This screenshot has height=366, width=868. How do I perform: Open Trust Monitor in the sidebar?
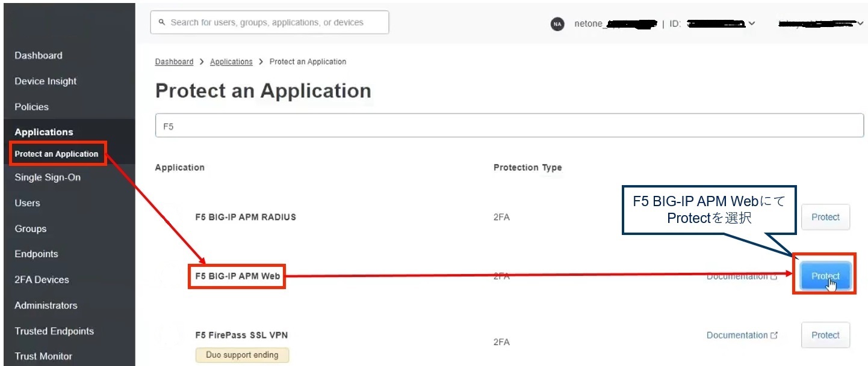coord(43,356)
